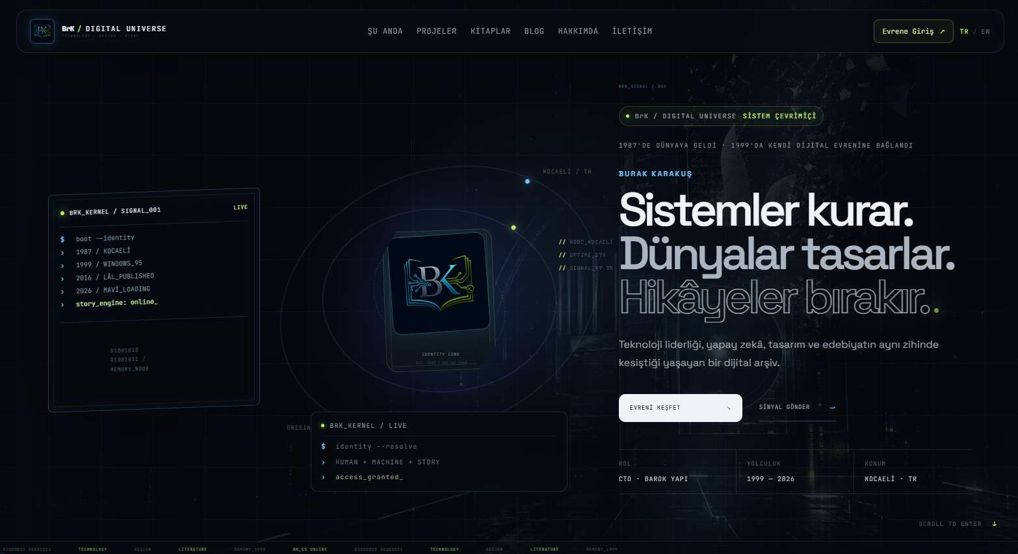Click the "// NODE_KOCAELI" label
Screen dimensions: 1018x554
click(x=586, y=242)
